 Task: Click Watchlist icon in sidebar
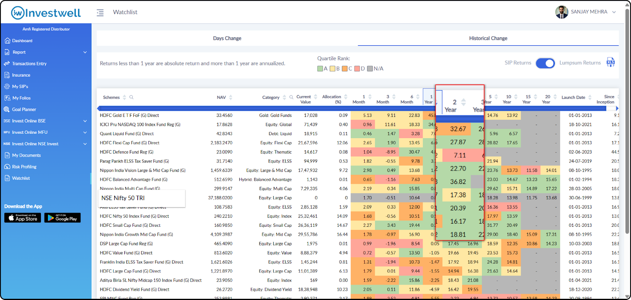[x=7, y=178]
